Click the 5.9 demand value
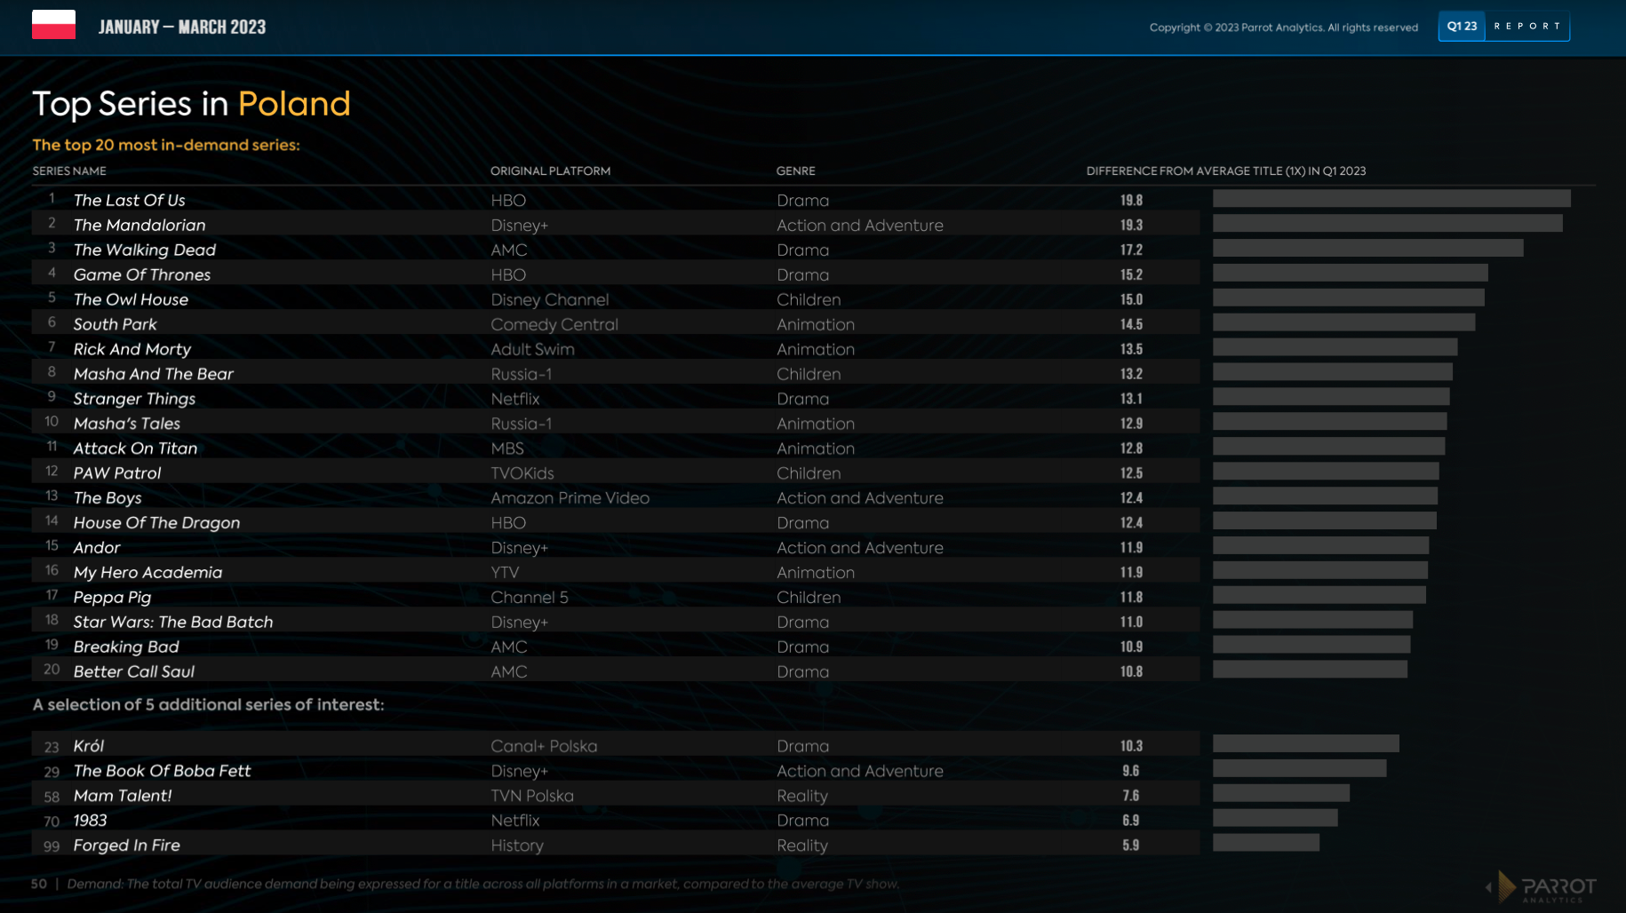This screenshot has width=1626, height=913. 1131,846
